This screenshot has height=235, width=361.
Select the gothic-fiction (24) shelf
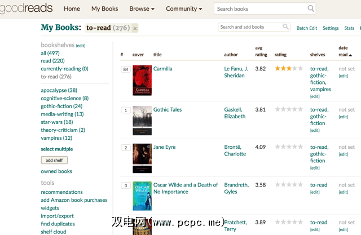coord(61,106)
